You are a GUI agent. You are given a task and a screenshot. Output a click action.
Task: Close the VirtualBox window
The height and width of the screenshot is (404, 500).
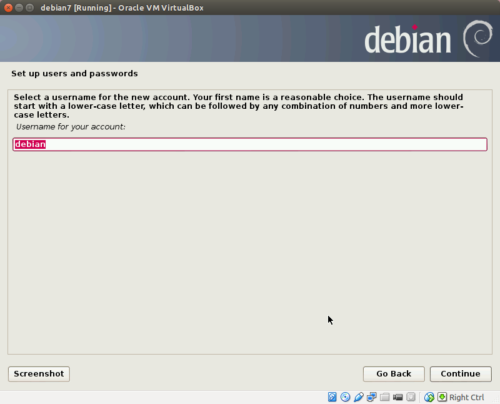coord(9,8)
